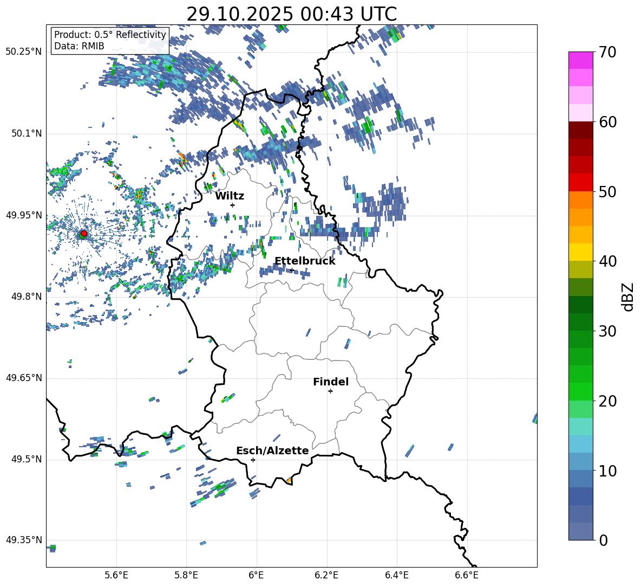641x586 pixels.
Task: Click the Findel city label
Action: click(x=331, y=382)
